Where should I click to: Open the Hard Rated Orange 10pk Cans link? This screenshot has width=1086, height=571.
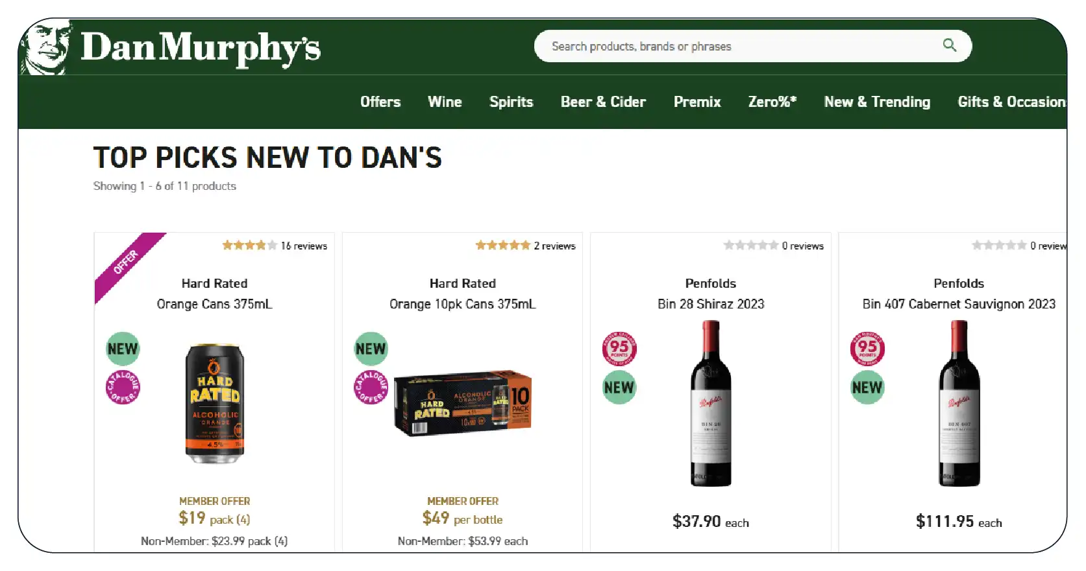[x=463, y=303]
